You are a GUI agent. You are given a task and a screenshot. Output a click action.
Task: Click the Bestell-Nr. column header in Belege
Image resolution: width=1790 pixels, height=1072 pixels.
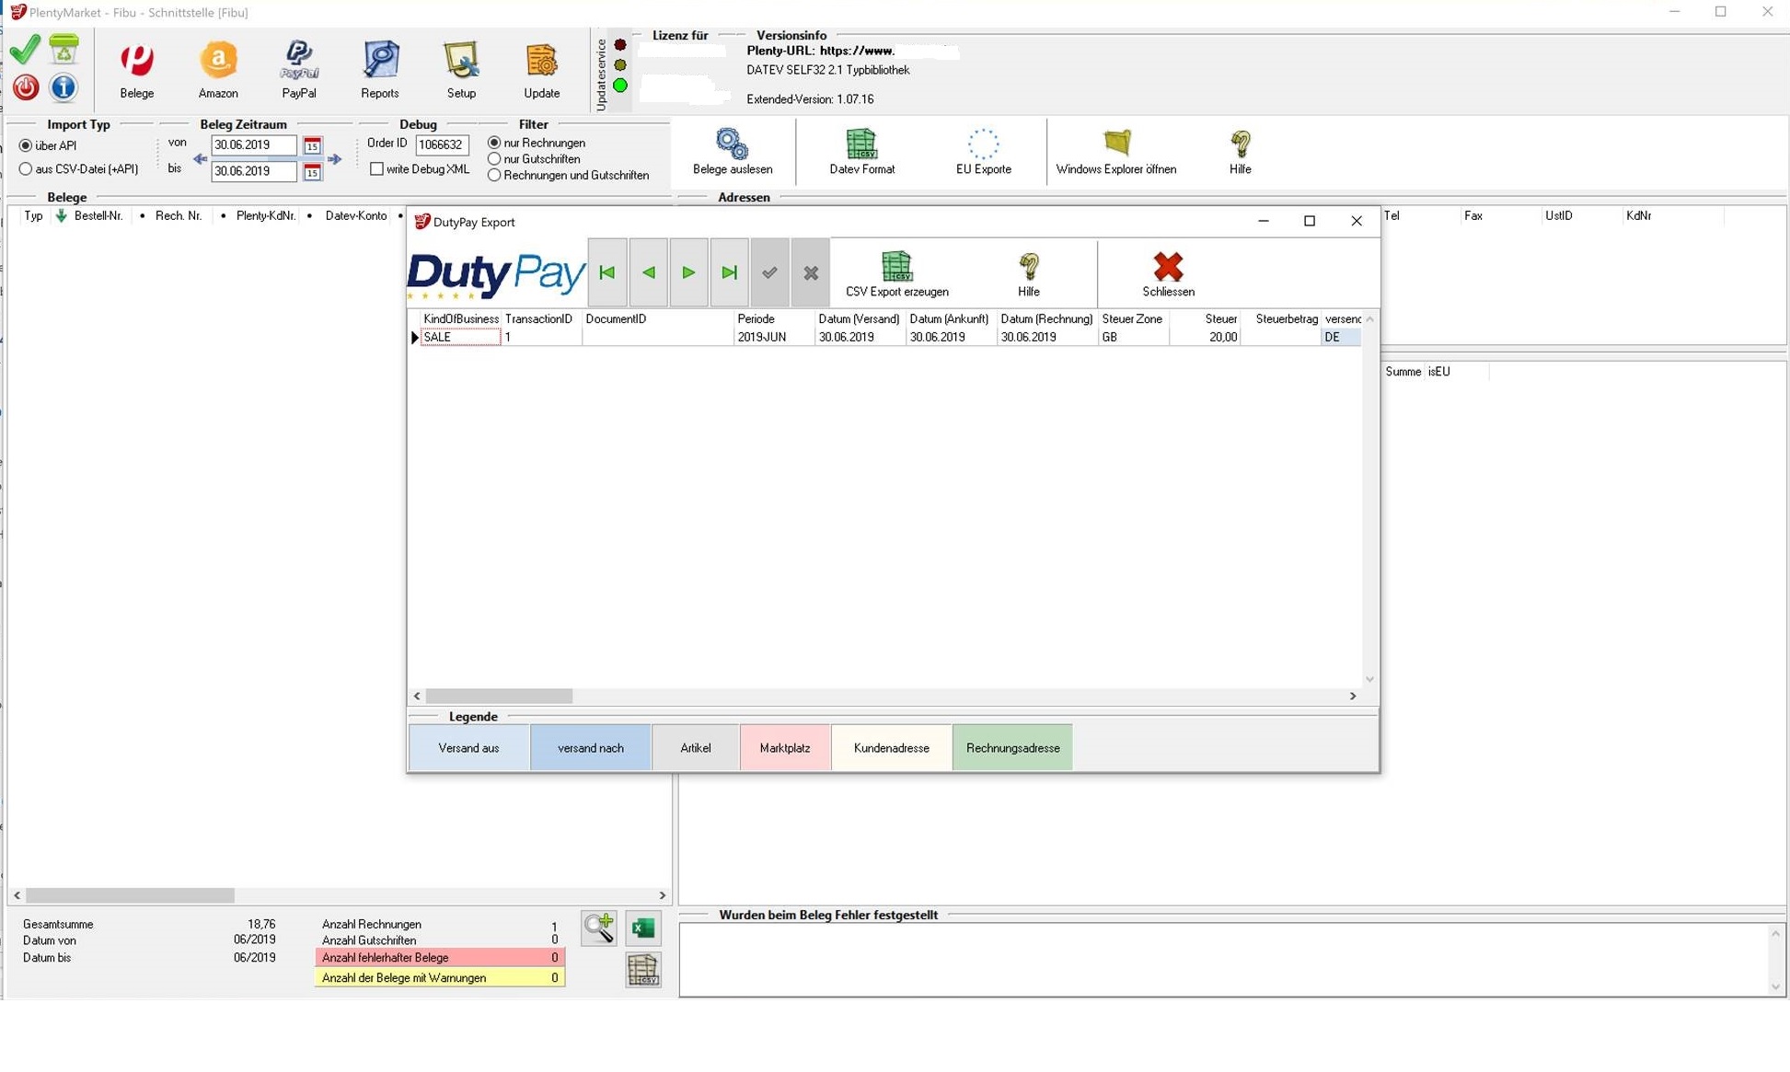pyautogui.click(x=98, y=216)
